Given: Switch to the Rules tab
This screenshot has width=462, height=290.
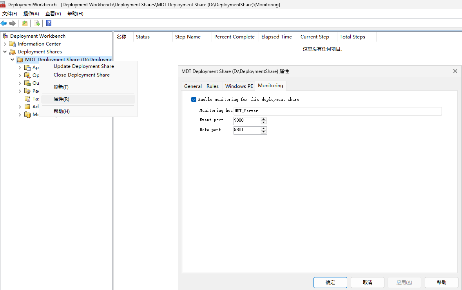Looking at the screenshot, I should click(212, 86).
